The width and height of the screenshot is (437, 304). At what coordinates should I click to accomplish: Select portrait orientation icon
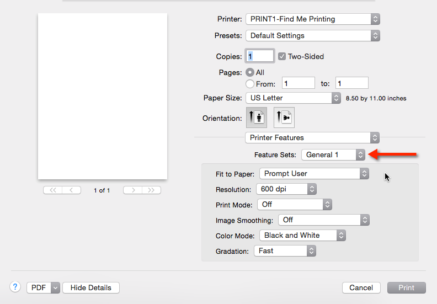coord(257,118)
